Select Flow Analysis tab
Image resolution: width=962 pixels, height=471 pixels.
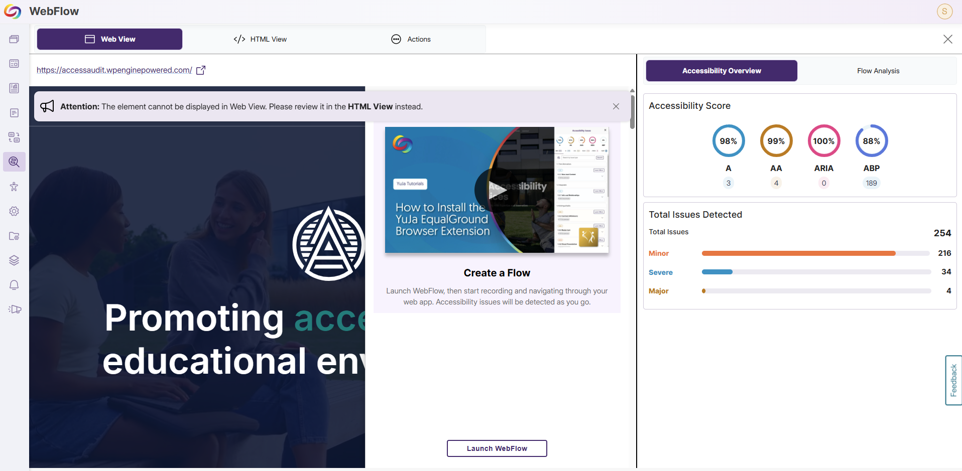click(x=878, y=71)
